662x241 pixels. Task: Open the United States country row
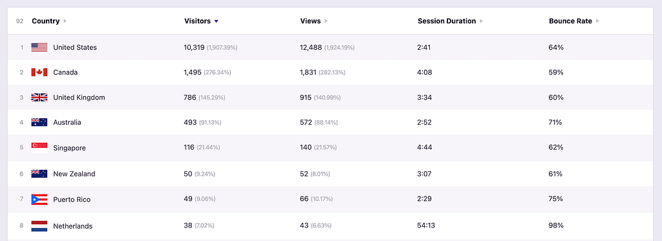coord(330,47)
